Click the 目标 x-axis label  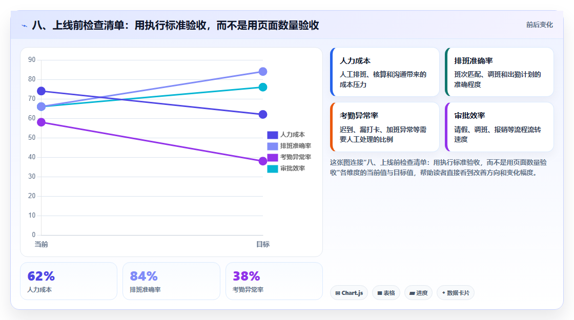click(x=263, y=244)
